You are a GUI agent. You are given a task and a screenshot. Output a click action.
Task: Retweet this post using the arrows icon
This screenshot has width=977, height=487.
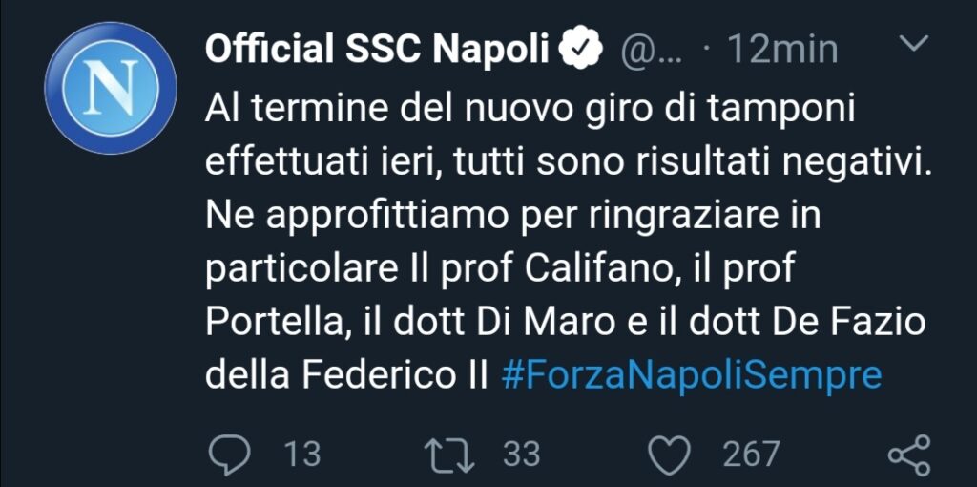(x=449, y=455)
